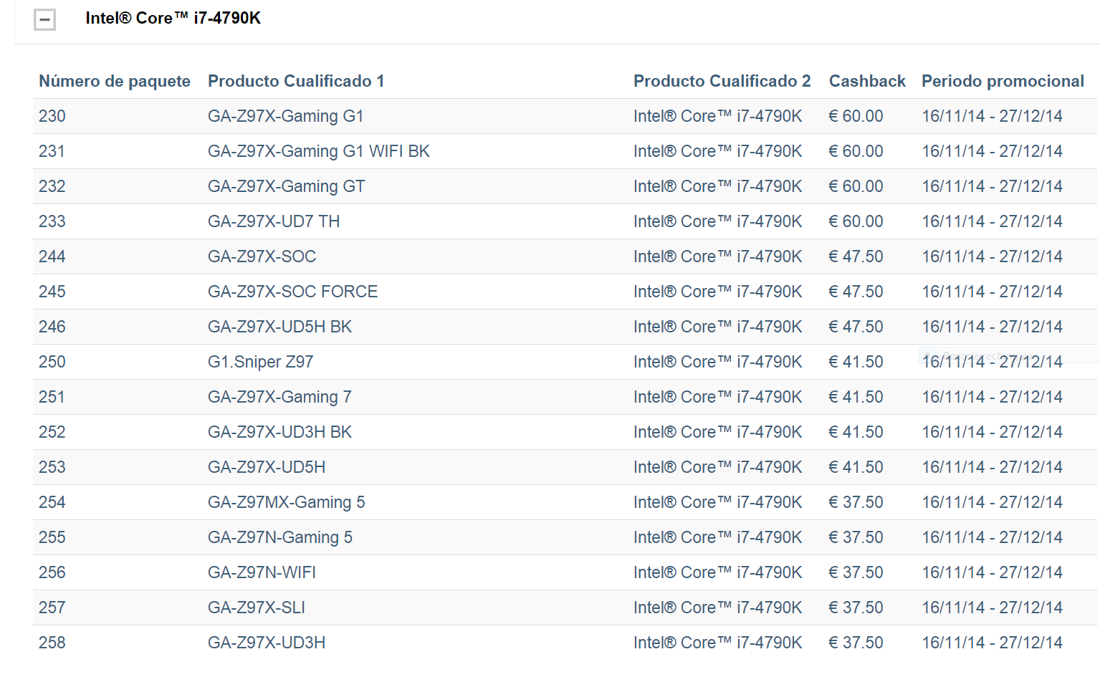Select package number 233
The height and width of the screenshot is (677, 1100).
point(52,221)
